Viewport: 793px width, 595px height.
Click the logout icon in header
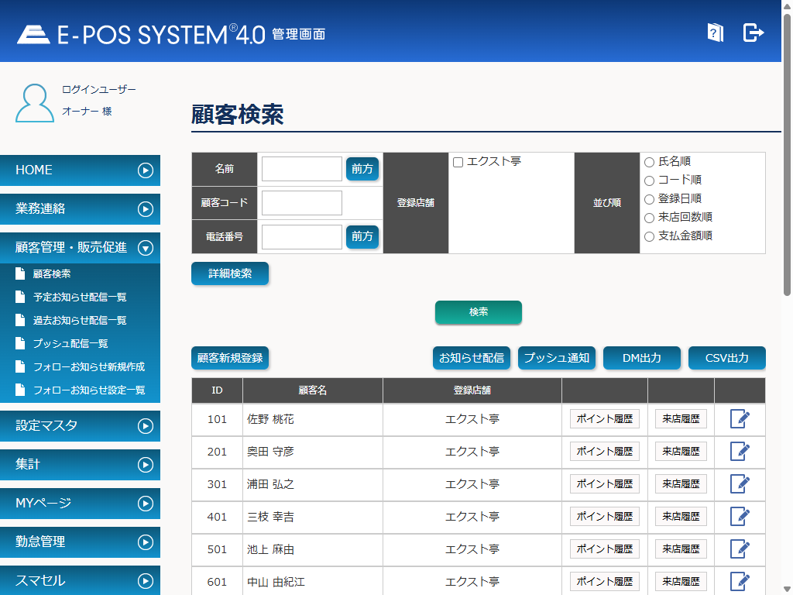click(753, 33)
